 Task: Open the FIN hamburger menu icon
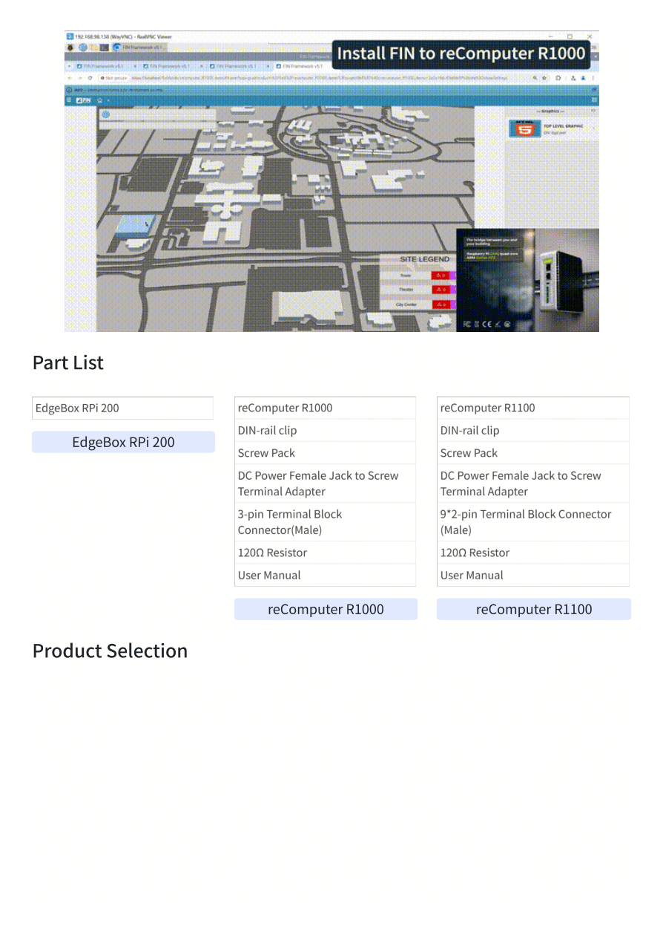click(x=69, y=100)
